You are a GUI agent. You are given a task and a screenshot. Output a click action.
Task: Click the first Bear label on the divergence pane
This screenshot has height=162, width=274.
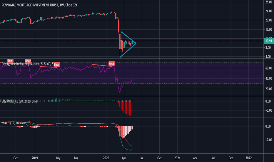tap(10, 61)
